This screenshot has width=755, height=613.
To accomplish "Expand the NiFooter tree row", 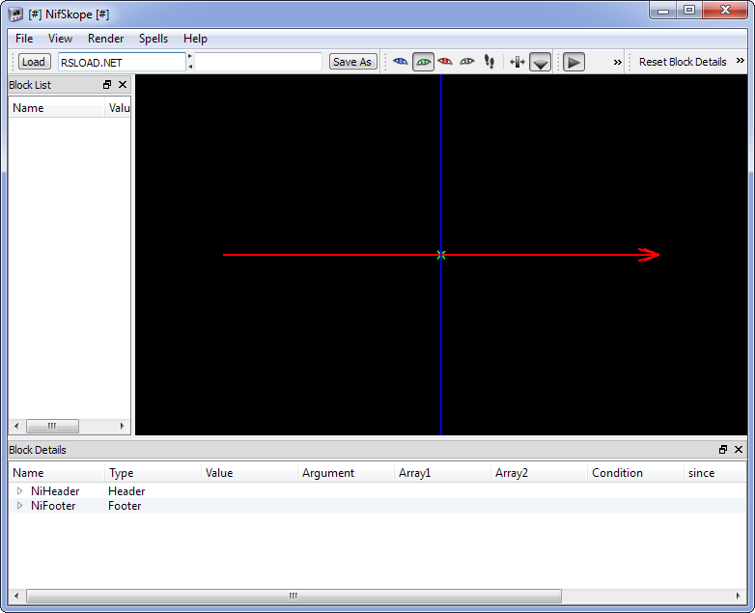I will pos(19,506).
